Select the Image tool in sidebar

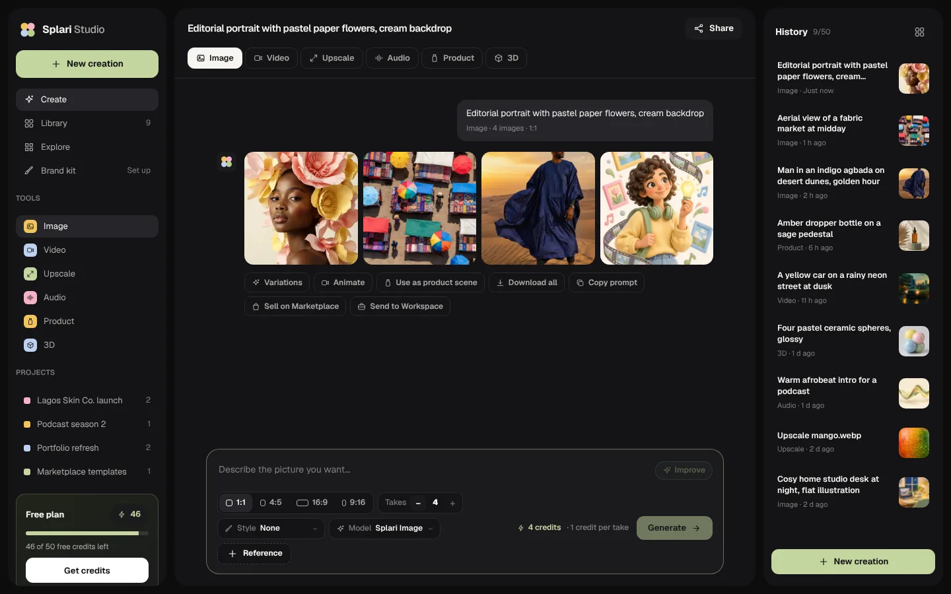[x=87, y=226]
